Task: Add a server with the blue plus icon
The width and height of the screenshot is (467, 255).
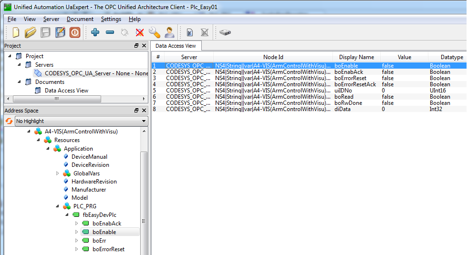Action: (95, 32)
